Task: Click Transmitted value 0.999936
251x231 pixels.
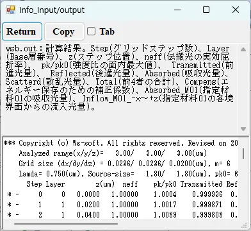Action: tap(207, 194)
